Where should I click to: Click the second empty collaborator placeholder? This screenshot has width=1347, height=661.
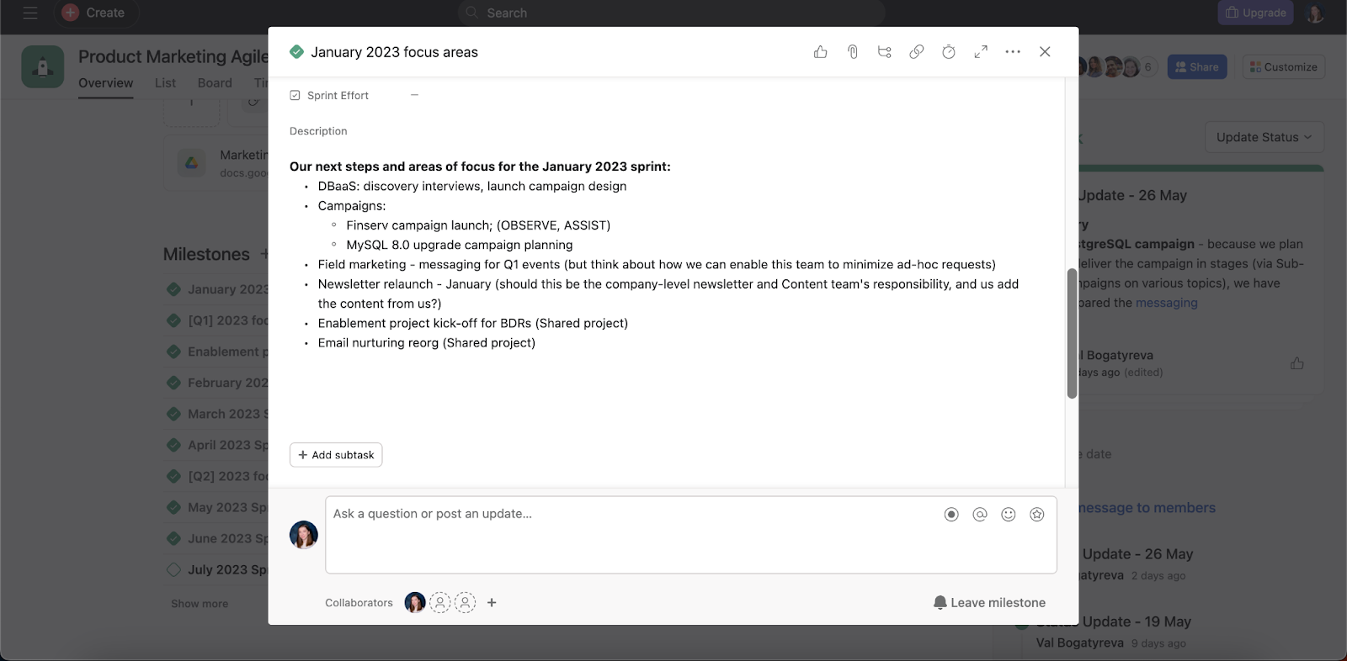tap(466, 603)
